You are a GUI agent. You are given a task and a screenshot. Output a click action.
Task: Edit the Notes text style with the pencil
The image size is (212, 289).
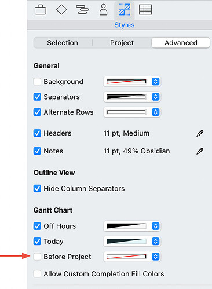200,151
